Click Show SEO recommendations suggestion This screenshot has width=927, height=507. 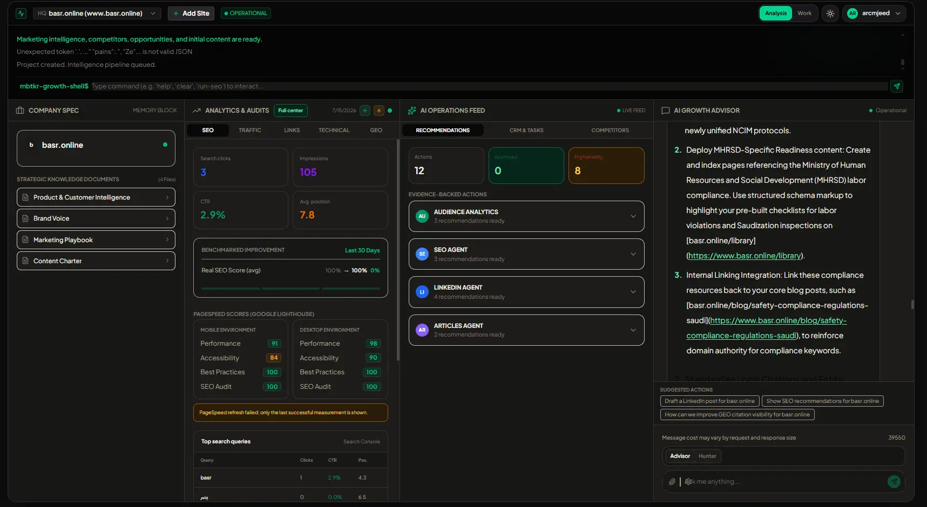[x=822, y=401]
